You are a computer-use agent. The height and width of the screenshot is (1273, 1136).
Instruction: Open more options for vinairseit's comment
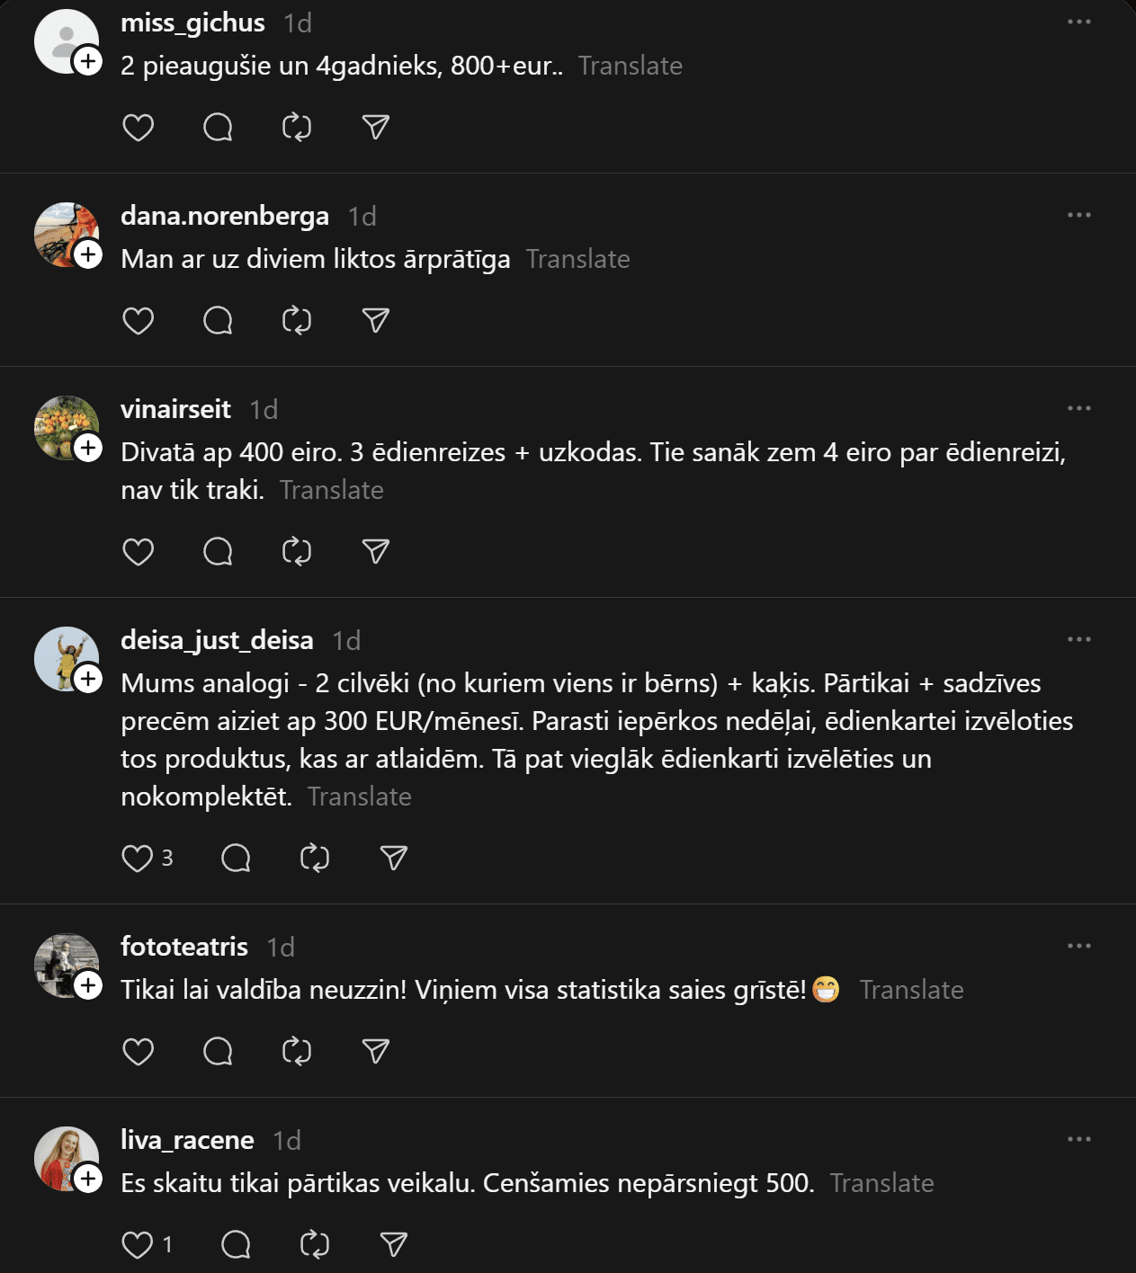point(1078,408)
